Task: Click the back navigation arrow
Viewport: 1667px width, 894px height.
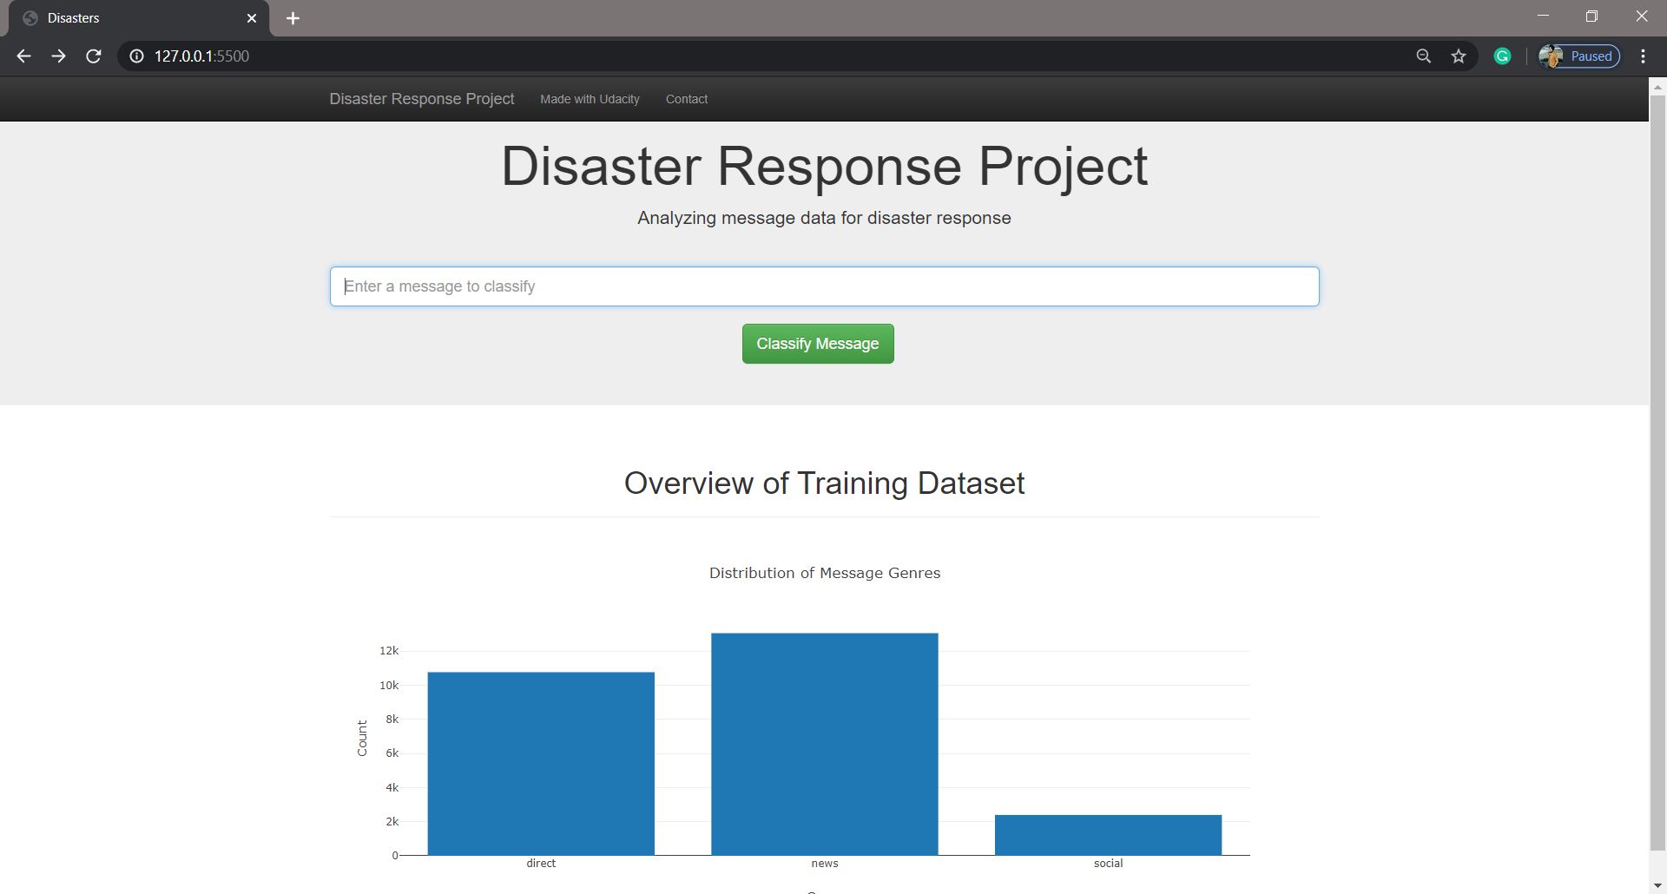Action: (23, 56)
